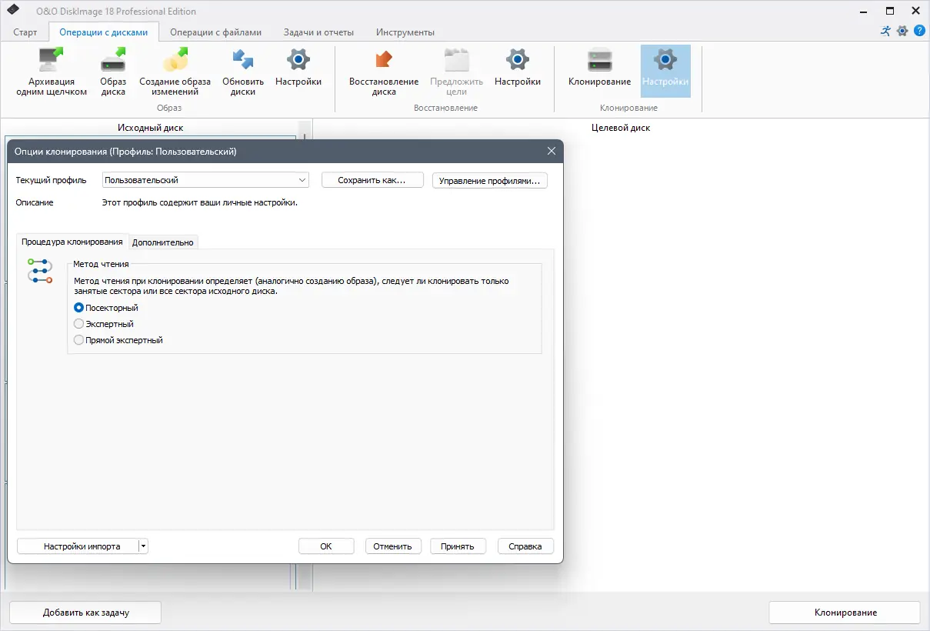Screen dimensions: 930x631
Task: Open Справка in the dialog
Action: (525, 546)
